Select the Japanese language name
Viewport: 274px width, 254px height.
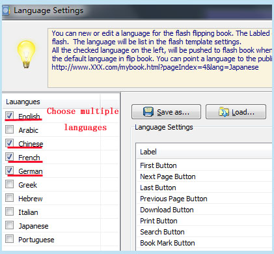[x=33, y=226]
